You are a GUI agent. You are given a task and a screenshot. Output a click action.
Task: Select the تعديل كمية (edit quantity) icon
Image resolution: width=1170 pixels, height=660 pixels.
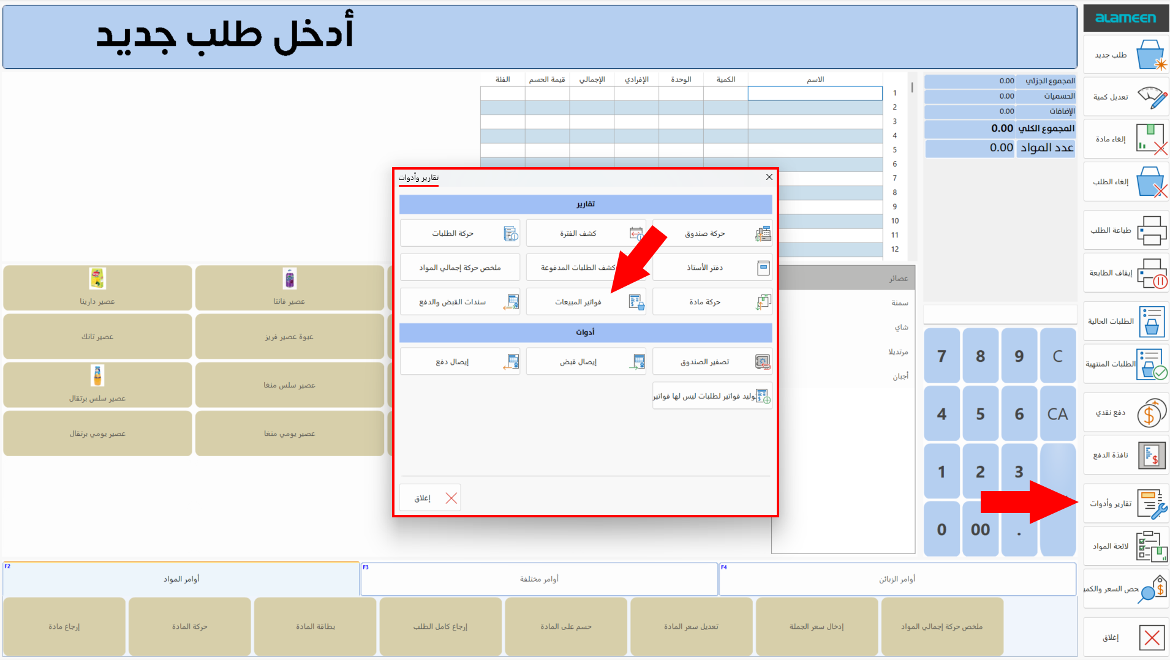click(x=1152, y=97)
